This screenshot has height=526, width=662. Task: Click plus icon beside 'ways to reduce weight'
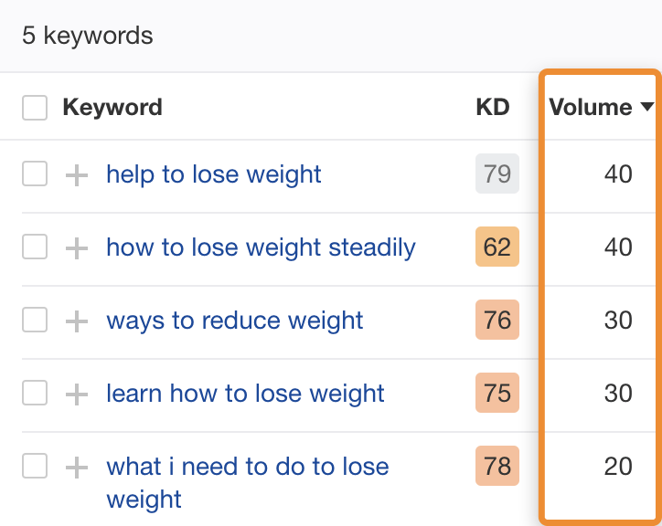[x=77, y=321]
